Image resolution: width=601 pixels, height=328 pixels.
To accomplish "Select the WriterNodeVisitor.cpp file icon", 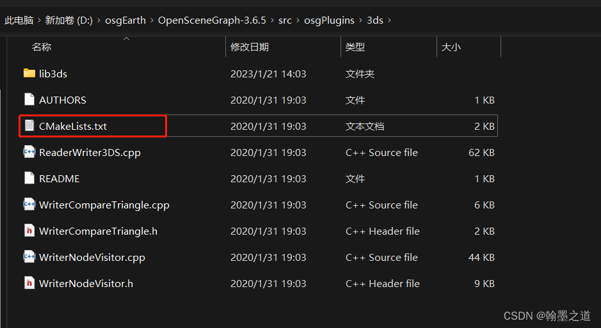I will tap(29, 257).
